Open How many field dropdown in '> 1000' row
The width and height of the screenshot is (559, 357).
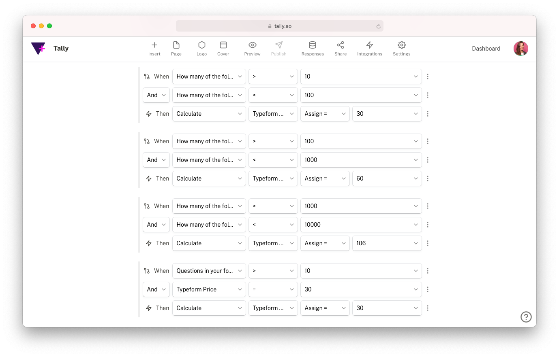click(x=209, y=206)
